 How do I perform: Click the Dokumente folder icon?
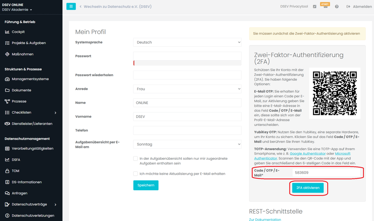7,90
